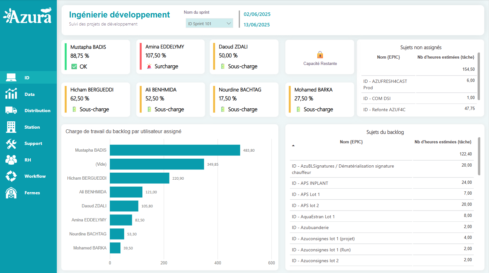The image size is (489, 273).
Task: Click the Sujets non assignés scrollbar
Action: tap(479, 76)
